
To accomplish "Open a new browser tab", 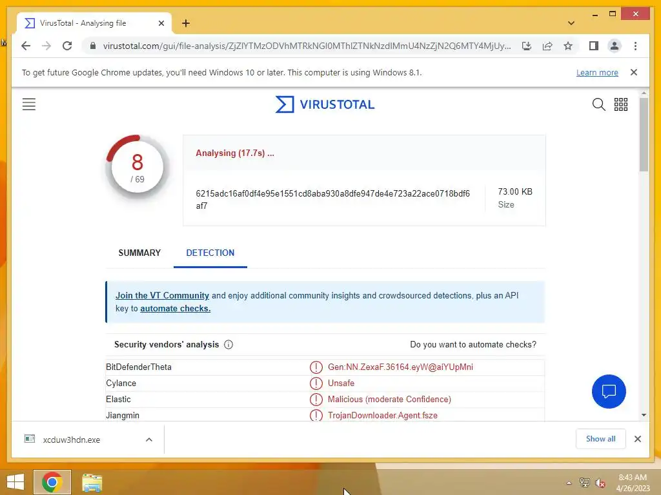I will 185,23.
